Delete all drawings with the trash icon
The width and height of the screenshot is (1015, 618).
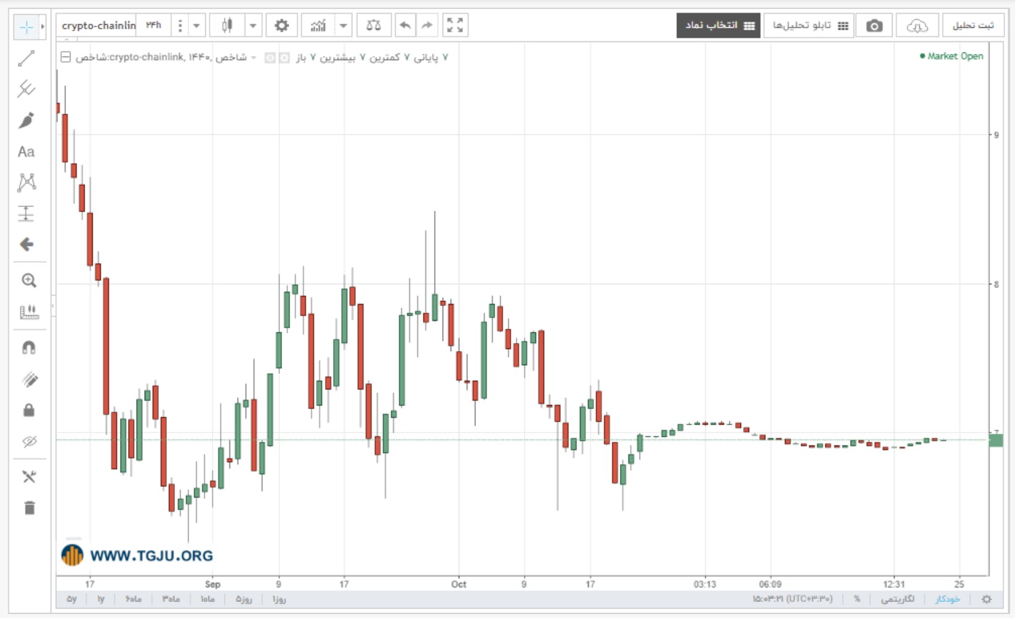coord(29,507)
